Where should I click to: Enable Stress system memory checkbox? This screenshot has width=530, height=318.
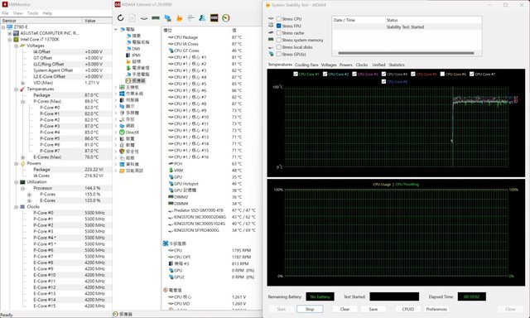pyautogui.click(x=278, y=40)
